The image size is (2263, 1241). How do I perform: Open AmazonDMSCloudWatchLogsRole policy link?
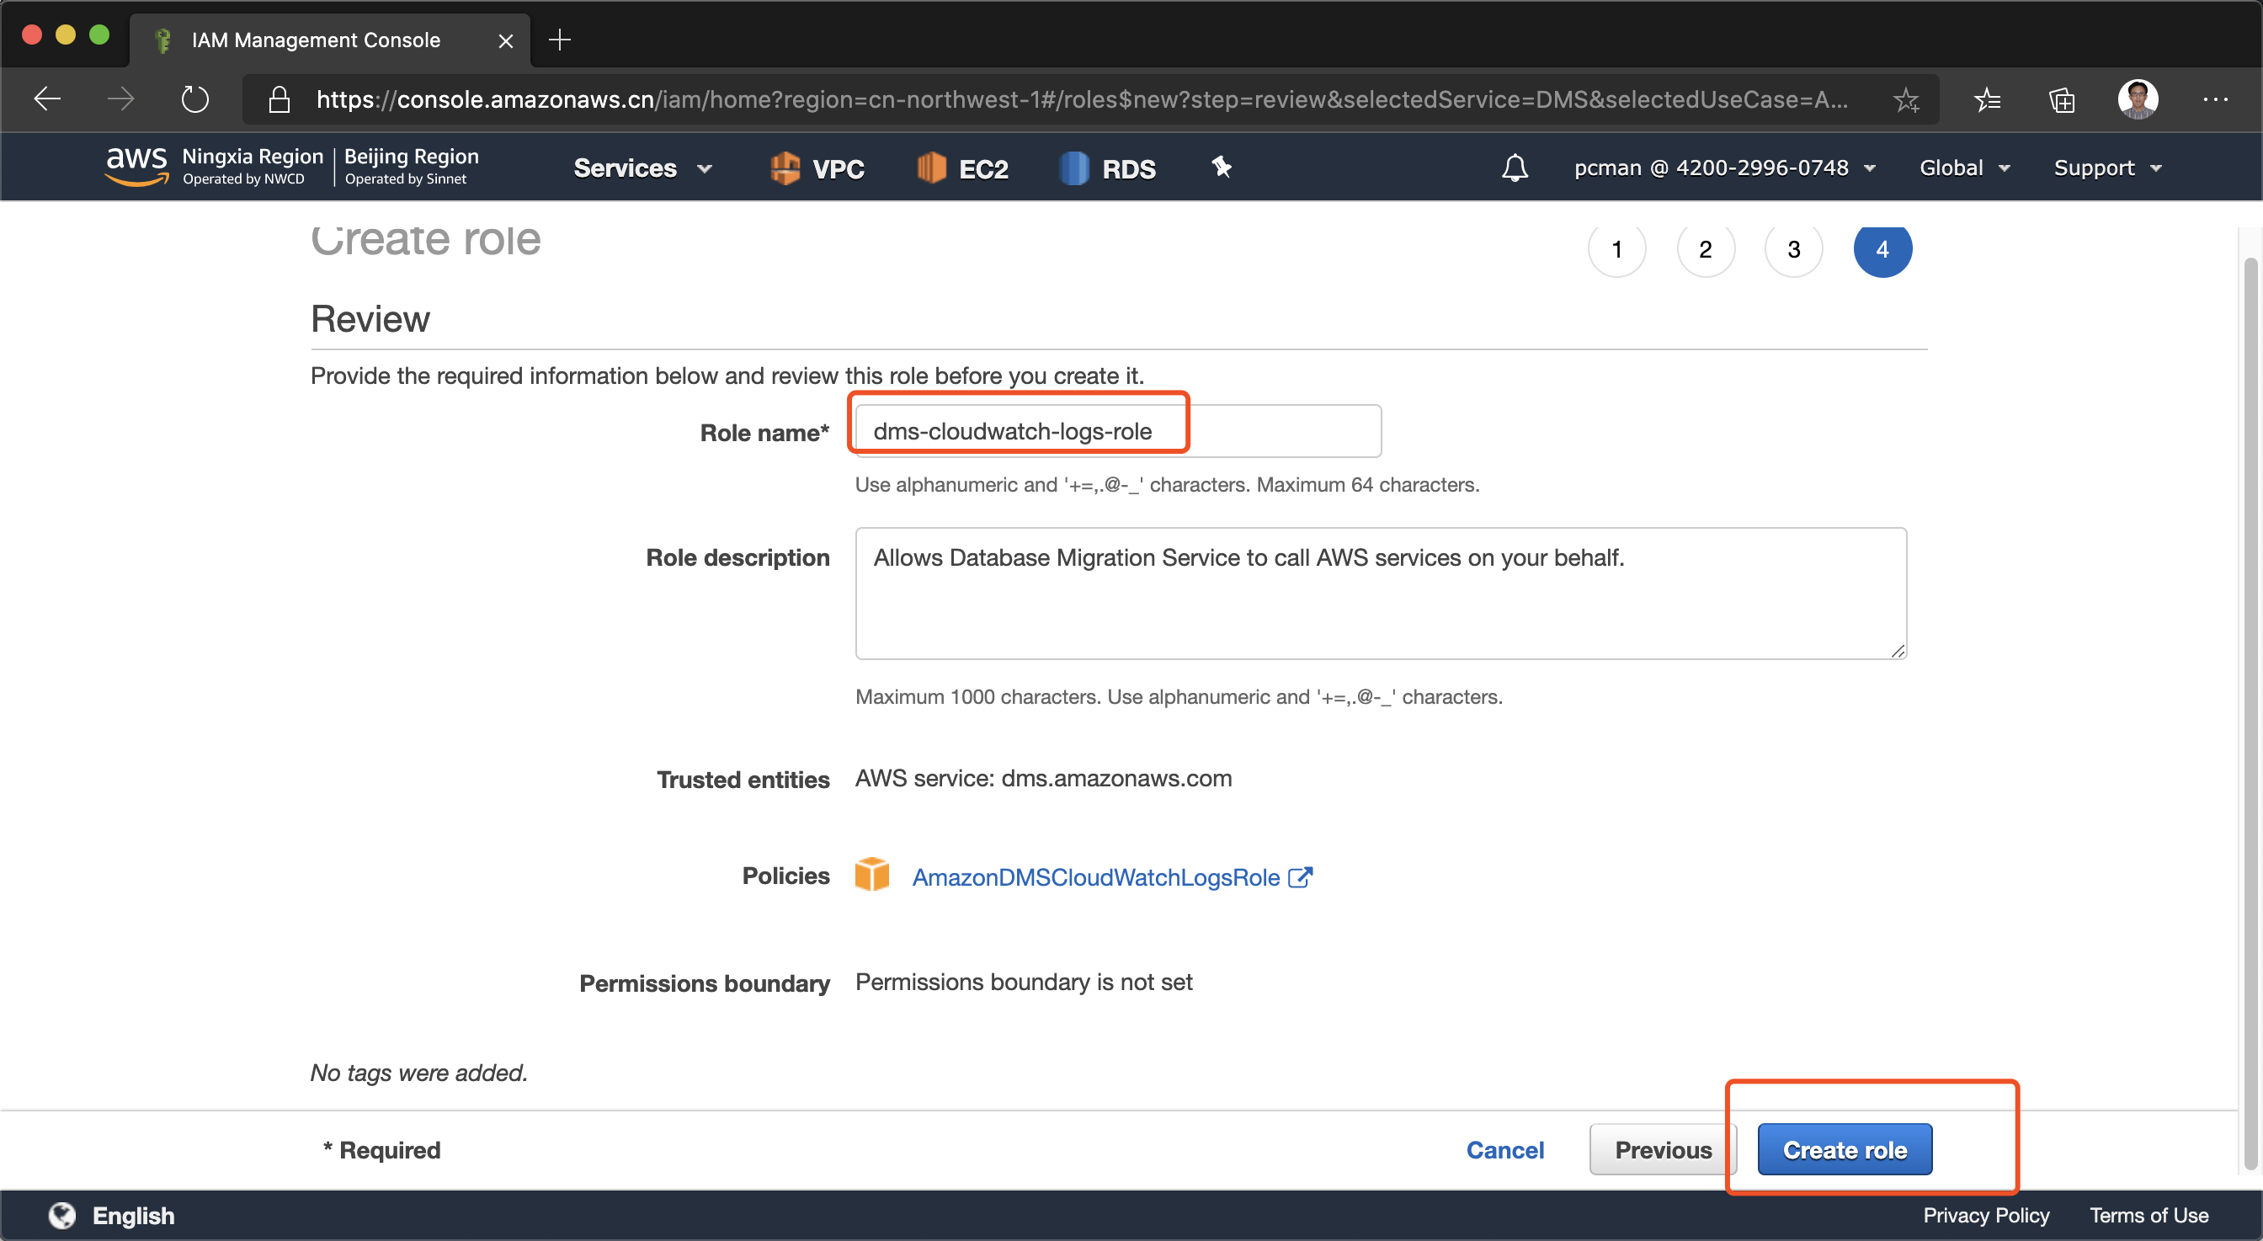[x=1094, y=876]
